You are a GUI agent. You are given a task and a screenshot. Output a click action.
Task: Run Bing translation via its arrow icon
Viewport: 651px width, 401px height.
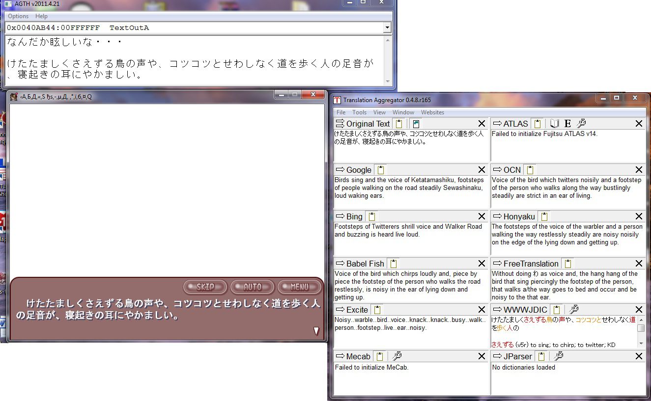[x=340, y=216]
